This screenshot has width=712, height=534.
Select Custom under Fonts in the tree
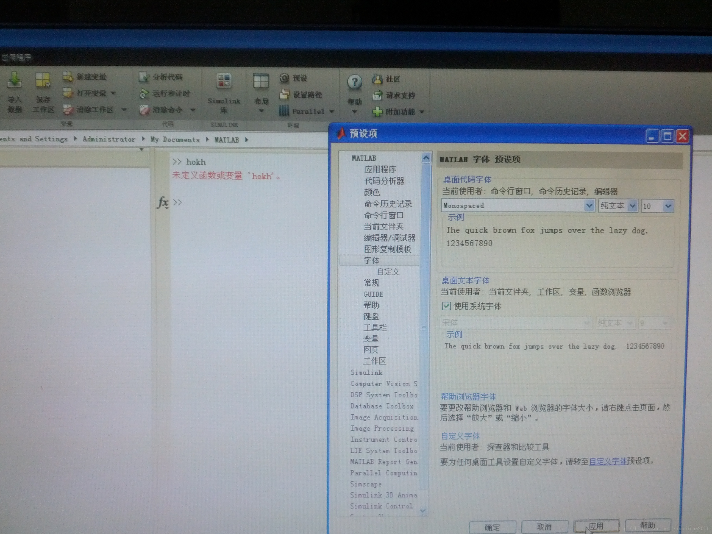(x=388, y=272)
